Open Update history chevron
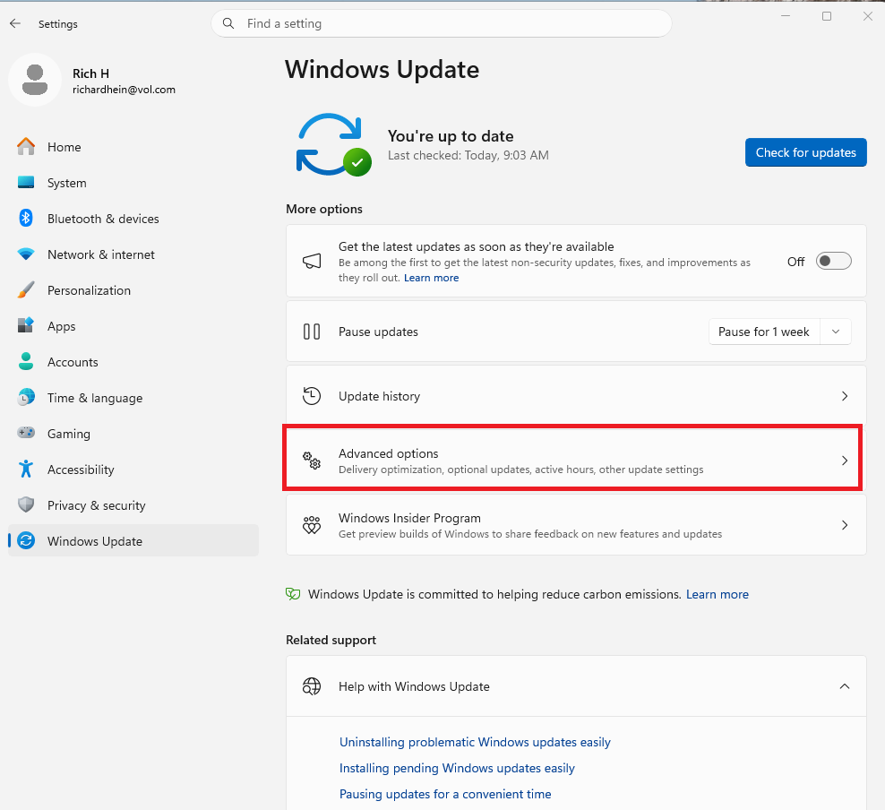Screen dimensions: 885x810 point(845,396)
